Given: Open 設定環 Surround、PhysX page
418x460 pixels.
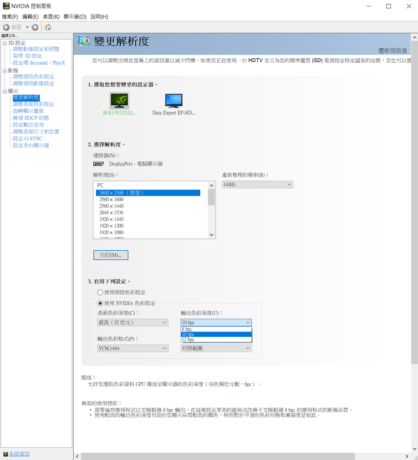Looking at the screenshot, I should click(x=39, y=63).
